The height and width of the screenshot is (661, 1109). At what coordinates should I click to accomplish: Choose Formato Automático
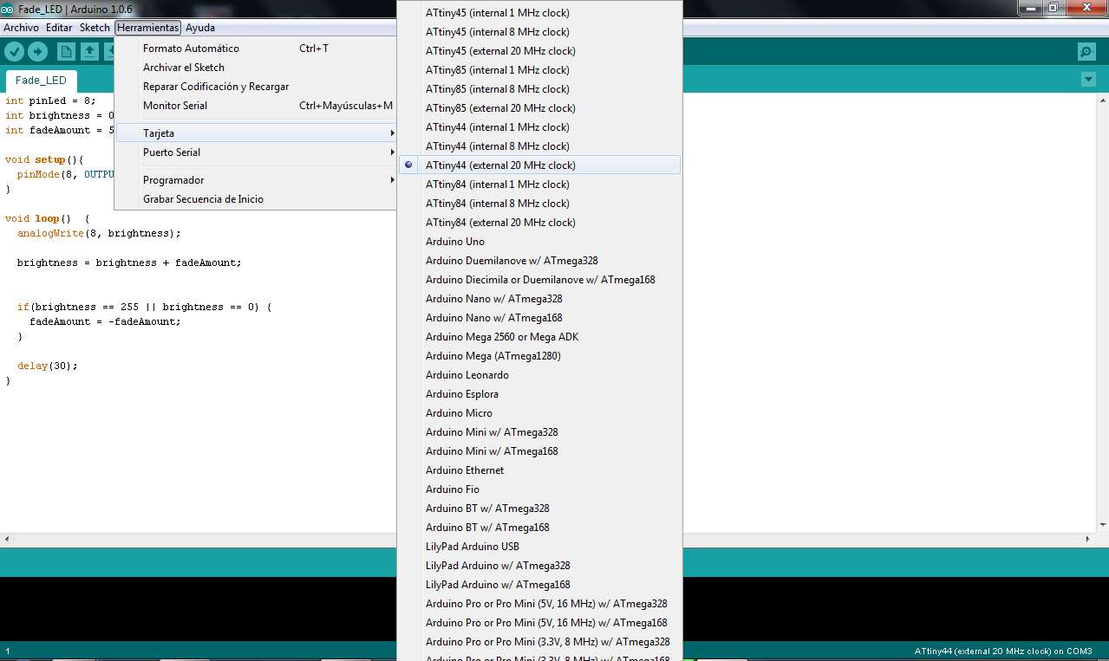[256, 49]
